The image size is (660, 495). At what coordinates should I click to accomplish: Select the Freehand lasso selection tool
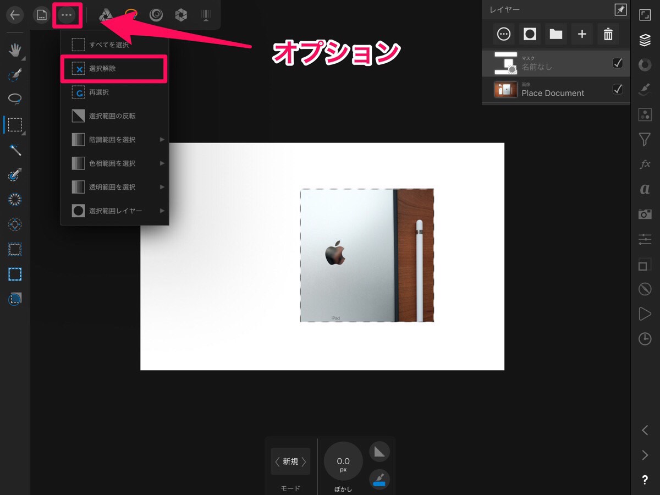15,100
